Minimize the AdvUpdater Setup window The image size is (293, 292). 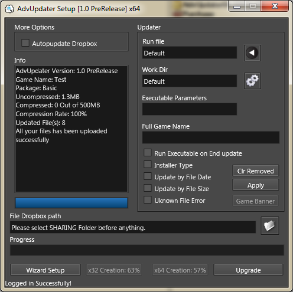237,6
